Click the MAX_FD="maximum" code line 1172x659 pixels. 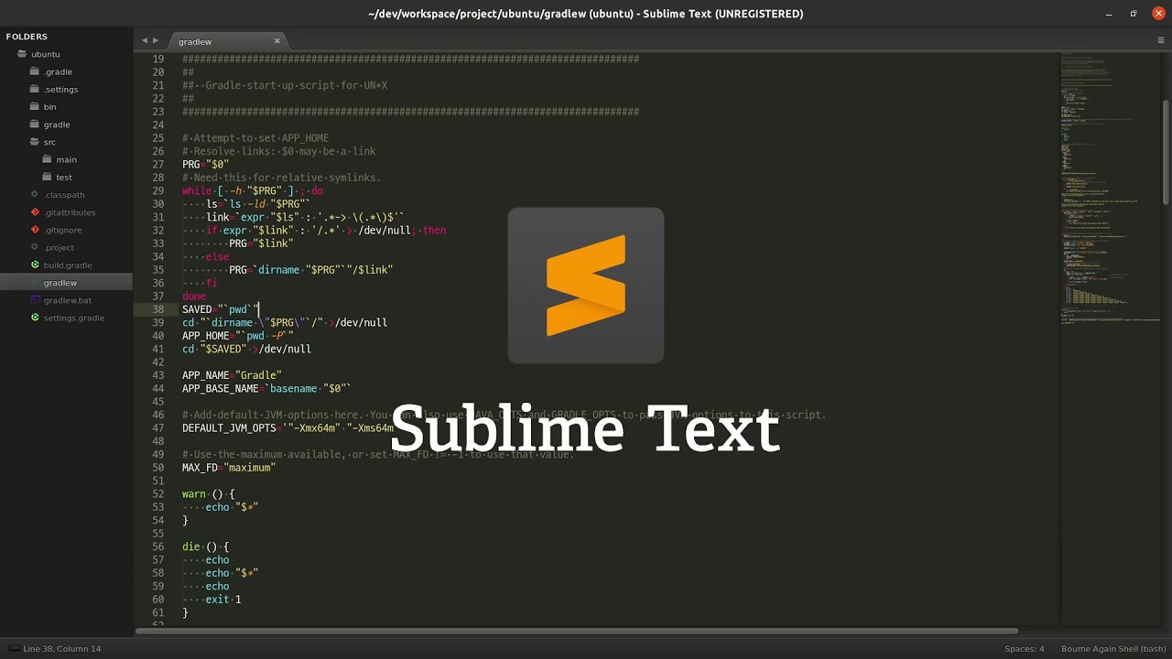[229, 468]
